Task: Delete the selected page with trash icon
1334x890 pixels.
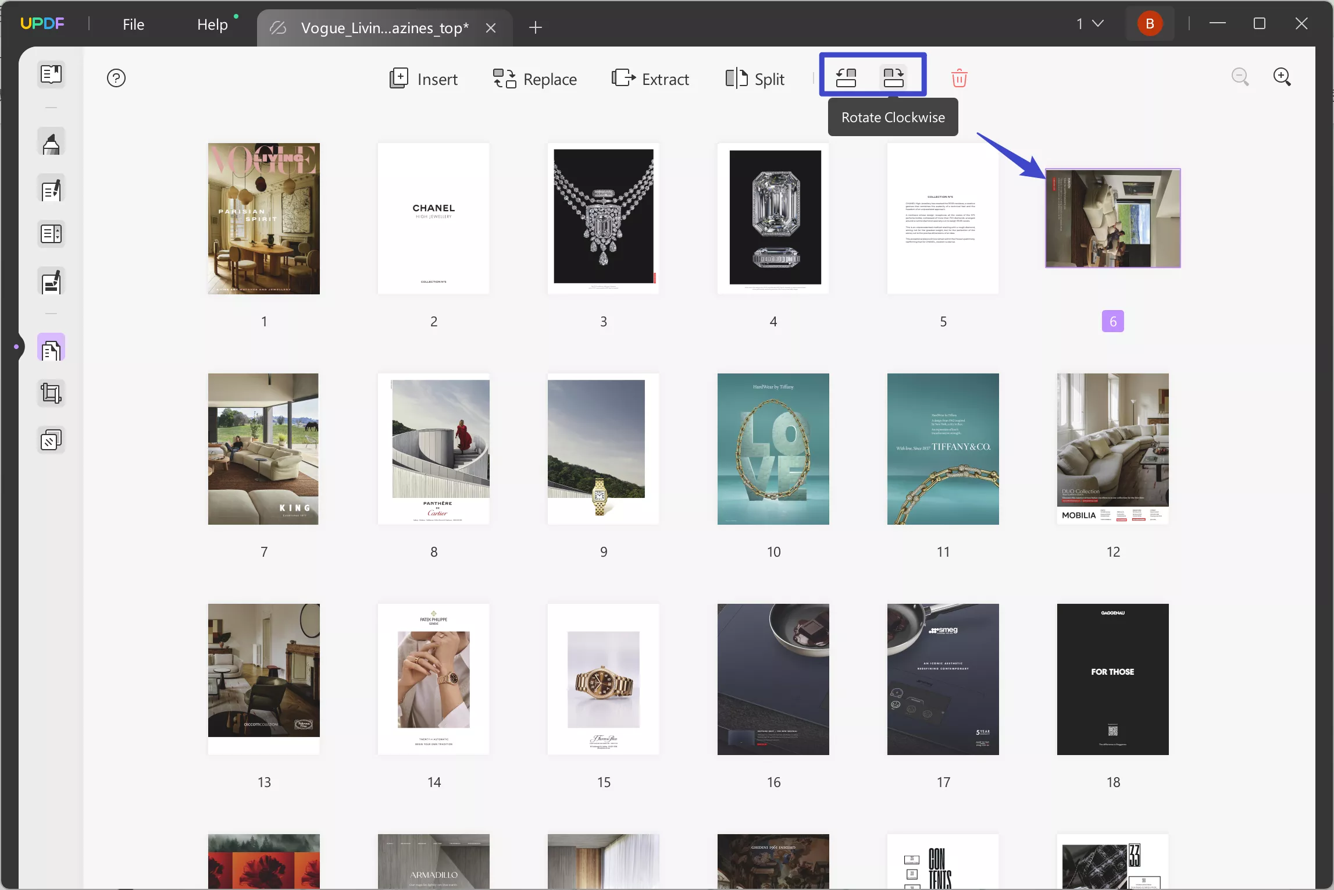Action: point(959,78)
